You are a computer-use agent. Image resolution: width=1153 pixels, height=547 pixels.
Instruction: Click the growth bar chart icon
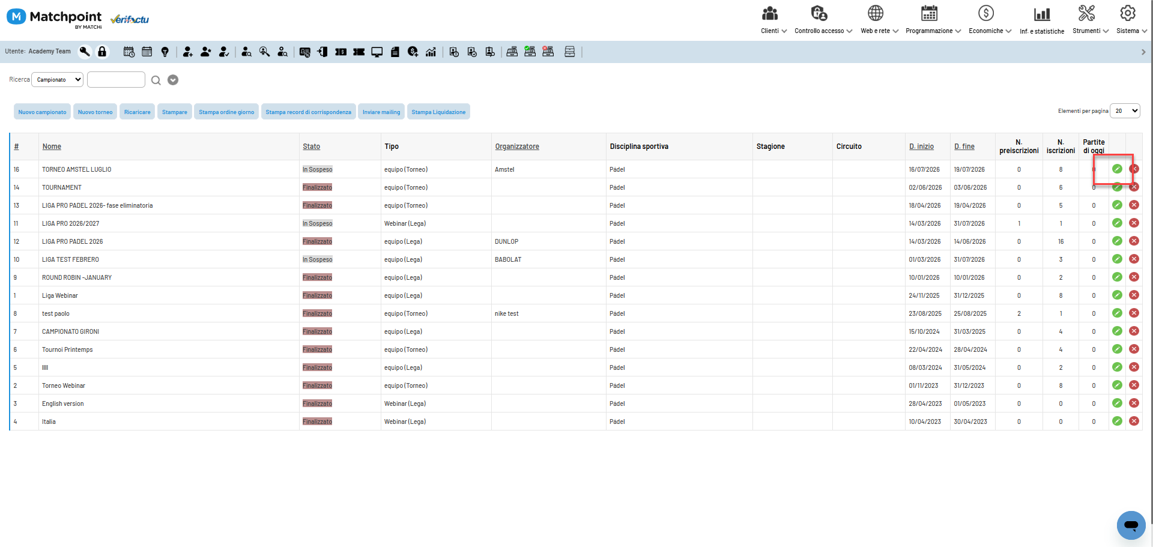pyautogui.click(x=431, y=52)
